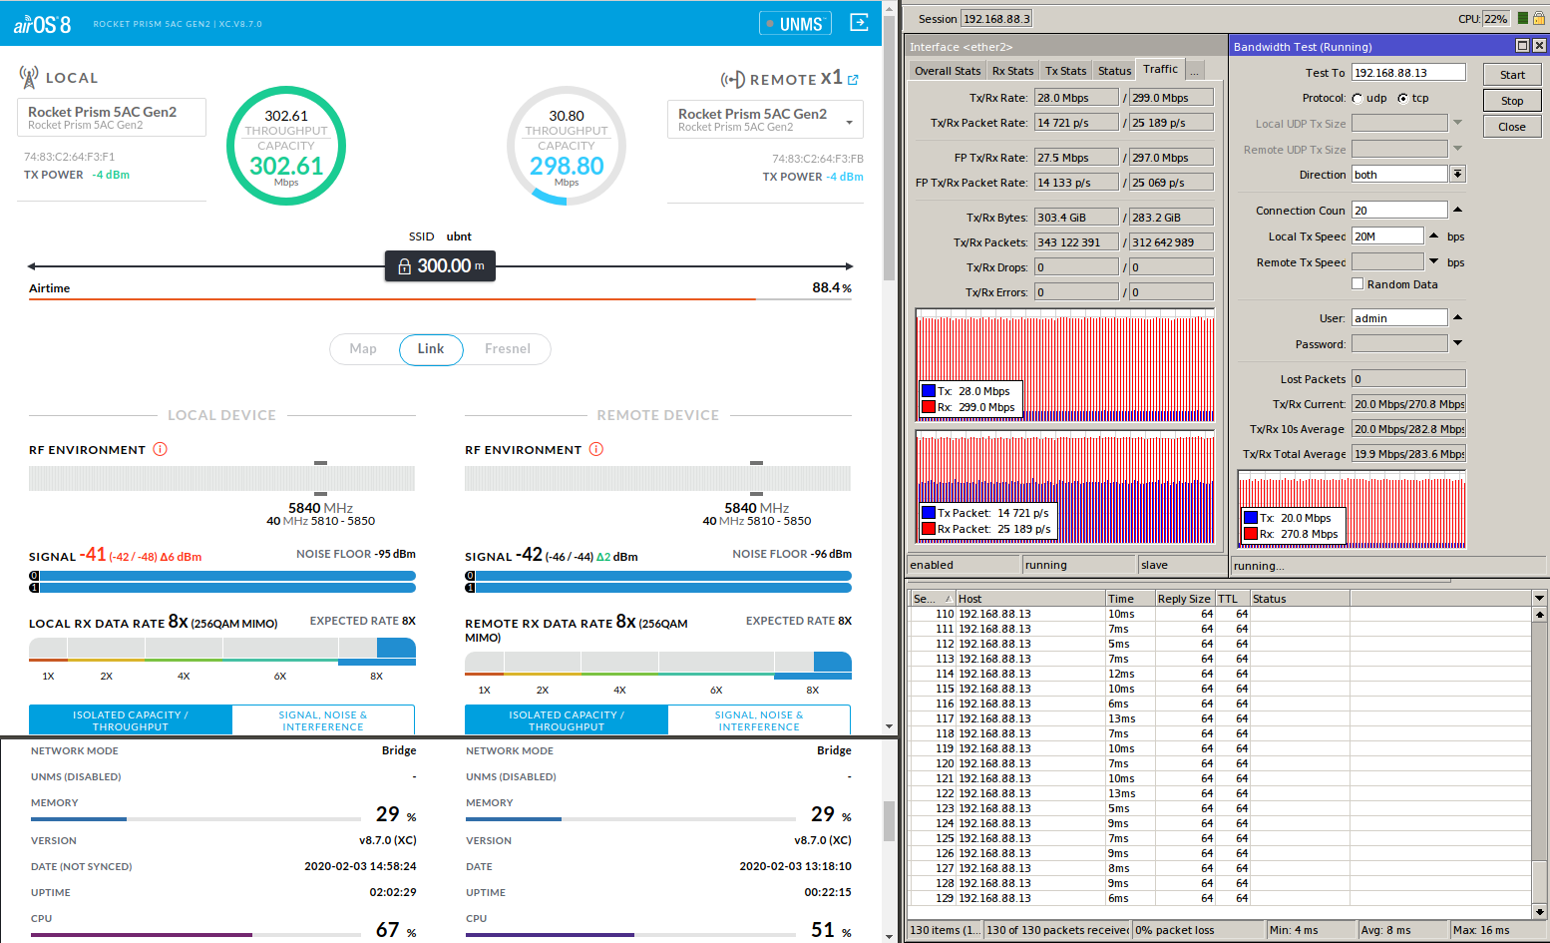The width and height of the screenshot is (1550, 943).
Task: Show local RF Environment info icon
Action: (x=160, y=449)
